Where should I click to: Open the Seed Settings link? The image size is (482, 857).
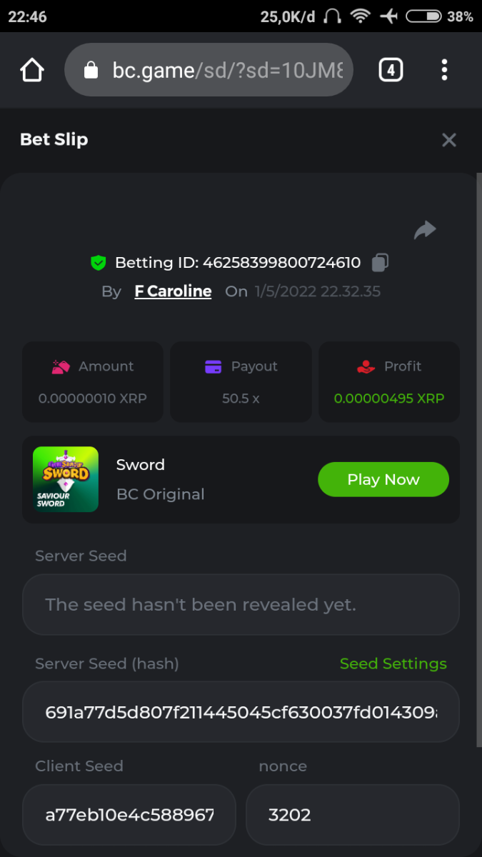(393, 663)
